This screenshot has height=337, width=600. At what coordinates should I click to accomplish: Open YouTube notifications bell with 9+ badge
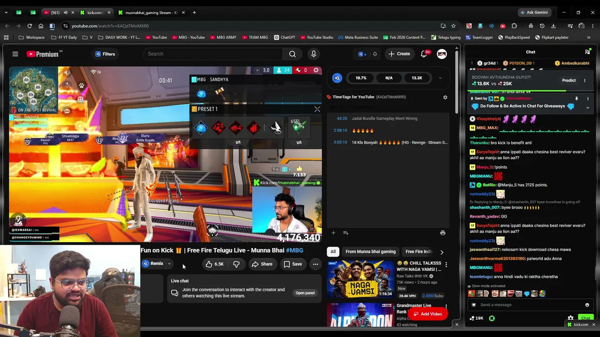(x=424, y=54)
